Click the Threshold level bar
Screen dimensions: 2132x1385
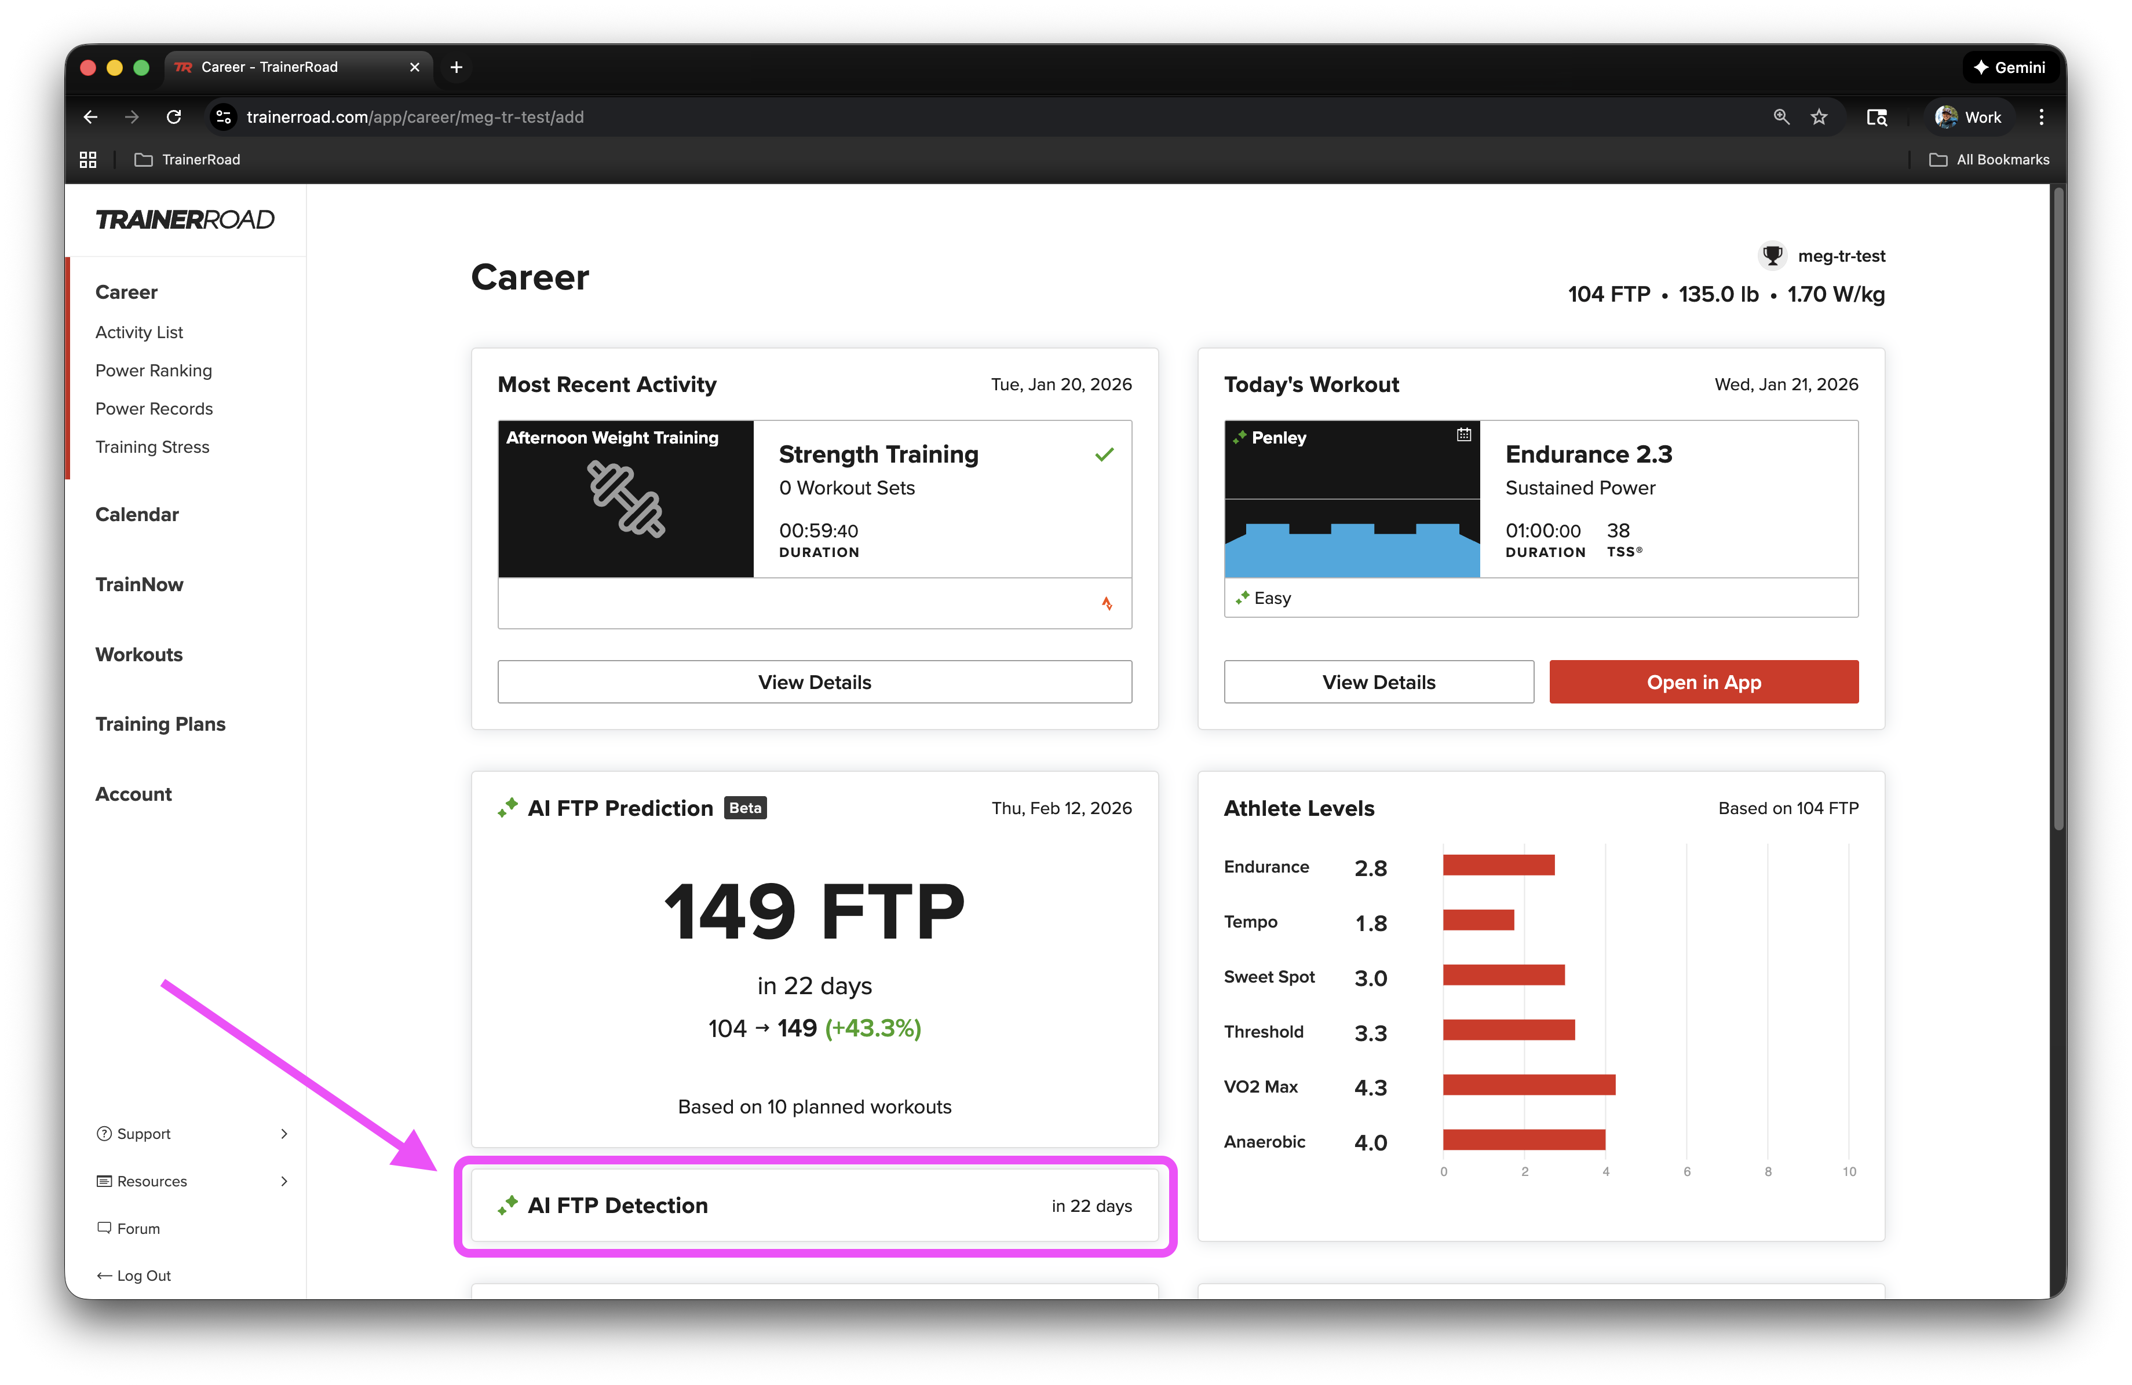[x=1509, y=1029]
